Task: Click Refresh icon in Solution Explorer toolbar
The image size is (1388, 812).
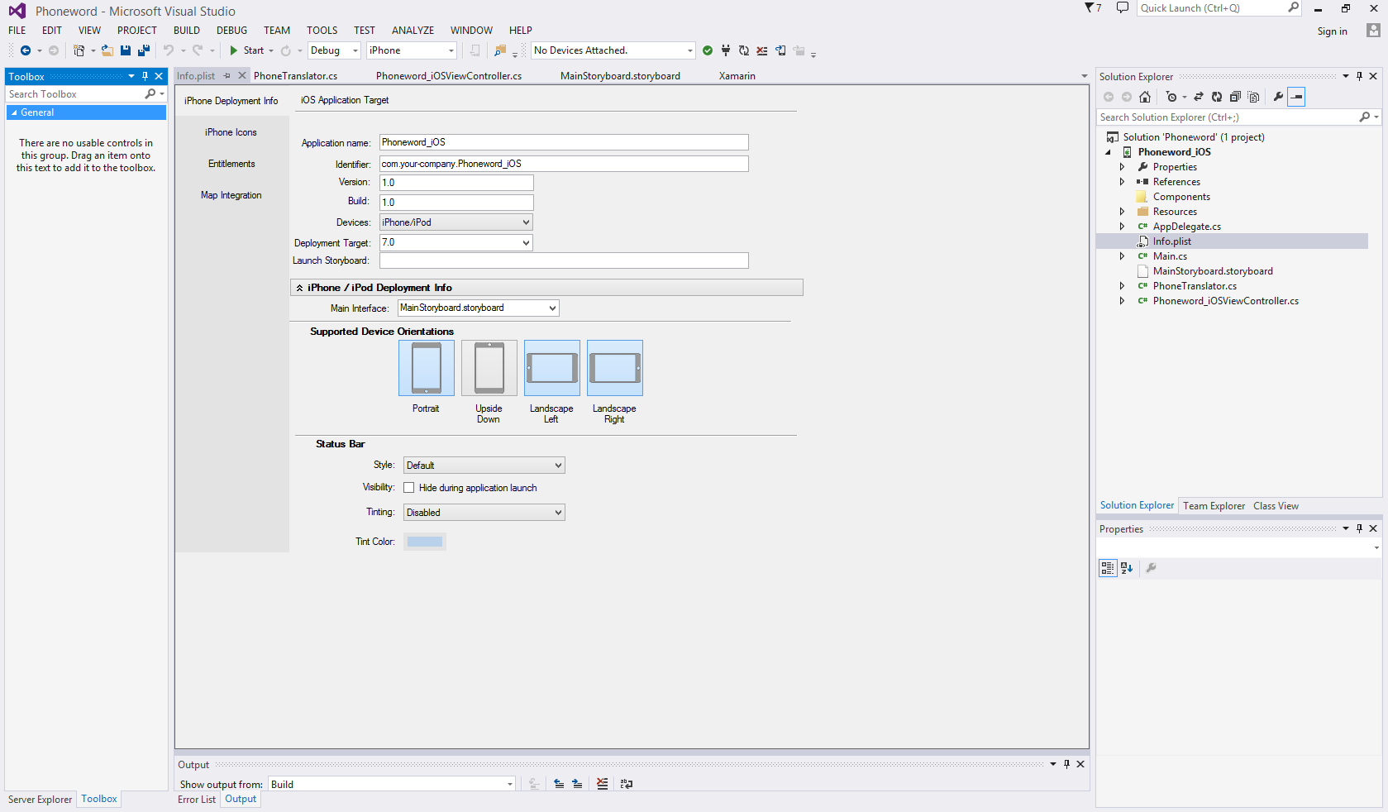Action: coord(1217,97)
